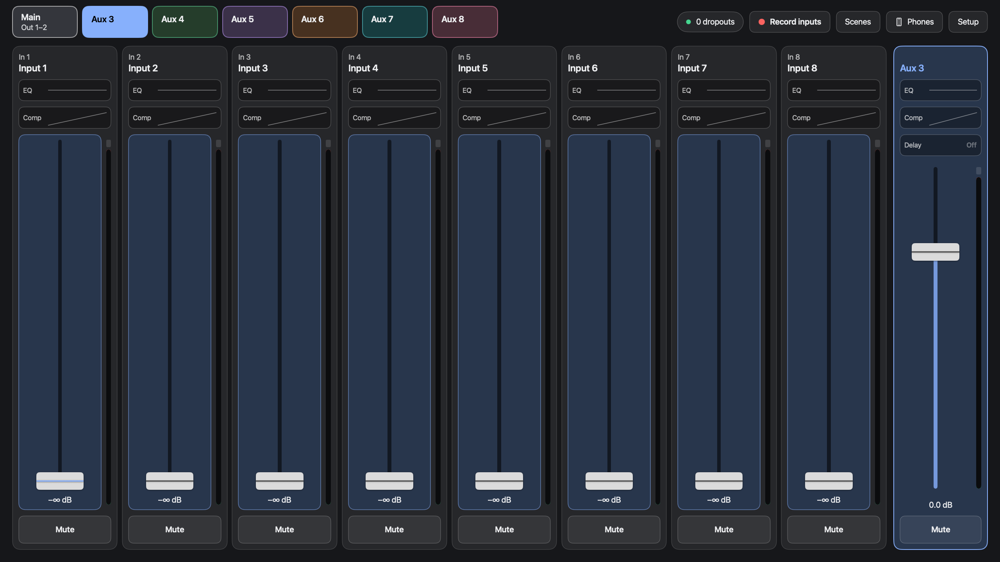Start Record inputs

tap(790, 22)
